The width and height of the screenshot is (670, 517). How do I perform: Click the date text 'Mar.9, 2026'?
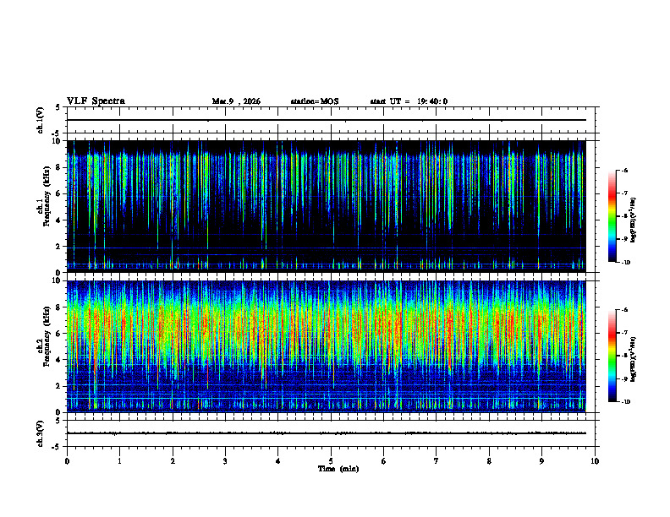(x=236, y=101)
